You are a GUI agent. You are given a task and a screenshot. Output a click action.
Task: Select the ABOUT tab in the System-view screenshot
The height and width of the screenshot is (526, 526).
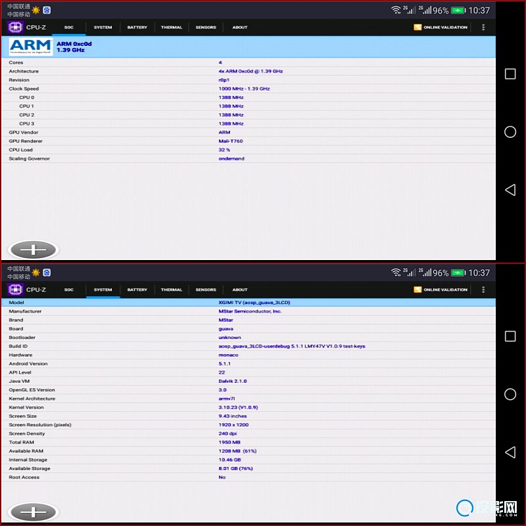(x=240, y=290)
